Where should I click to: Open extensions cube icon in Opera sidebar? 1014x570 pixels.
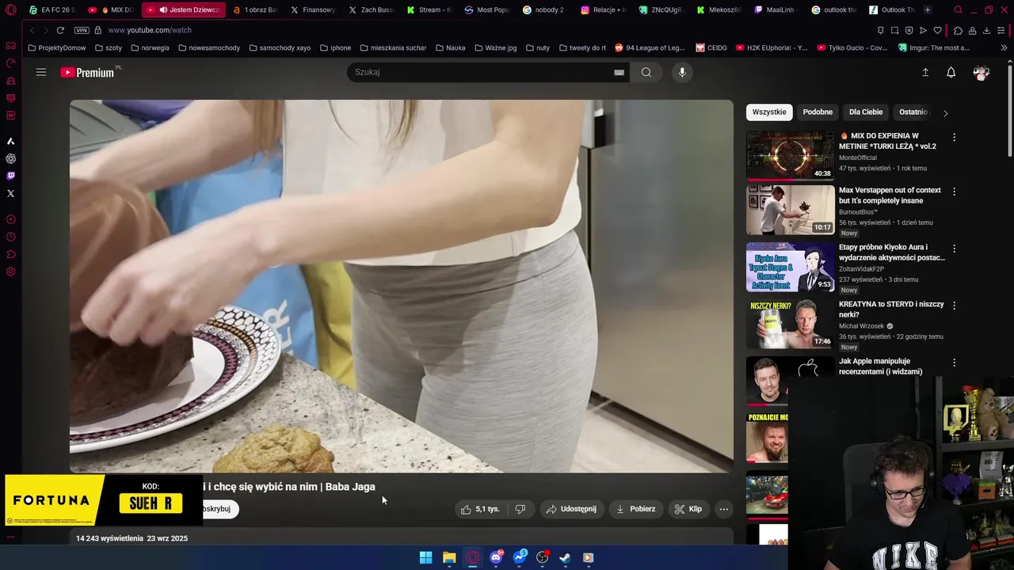pyautogui.click(x=10, y=254)
